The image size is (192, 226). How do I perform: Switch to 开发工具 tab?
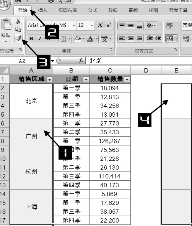tap(178, 10)
